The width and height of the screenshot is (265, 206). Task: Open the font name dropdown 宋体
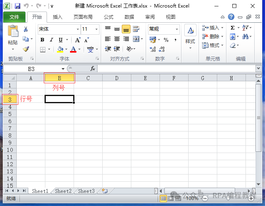(x=78, y=29)
